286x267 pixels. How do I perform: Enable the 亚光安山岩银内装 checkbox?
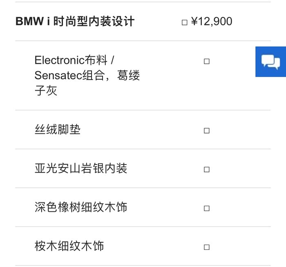pyautogui.click(x=206, y=169)
